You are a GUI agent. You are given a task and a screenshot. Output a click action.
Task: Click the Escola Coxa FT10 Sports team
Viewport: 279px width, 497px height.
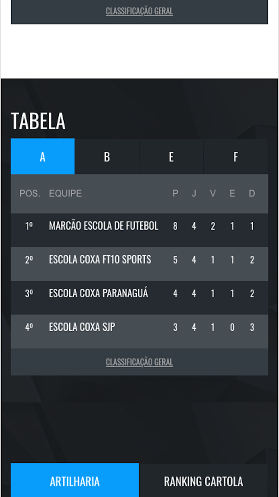point(100,260)
